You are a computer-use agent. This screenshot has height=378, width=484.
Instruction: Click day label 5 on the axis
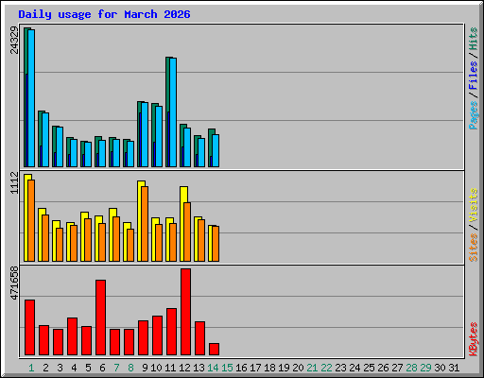tap(88, 368)
